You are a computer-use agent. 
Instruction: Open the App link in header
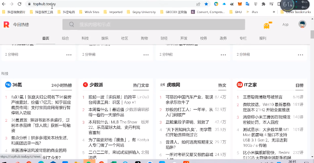pos(285,24)
